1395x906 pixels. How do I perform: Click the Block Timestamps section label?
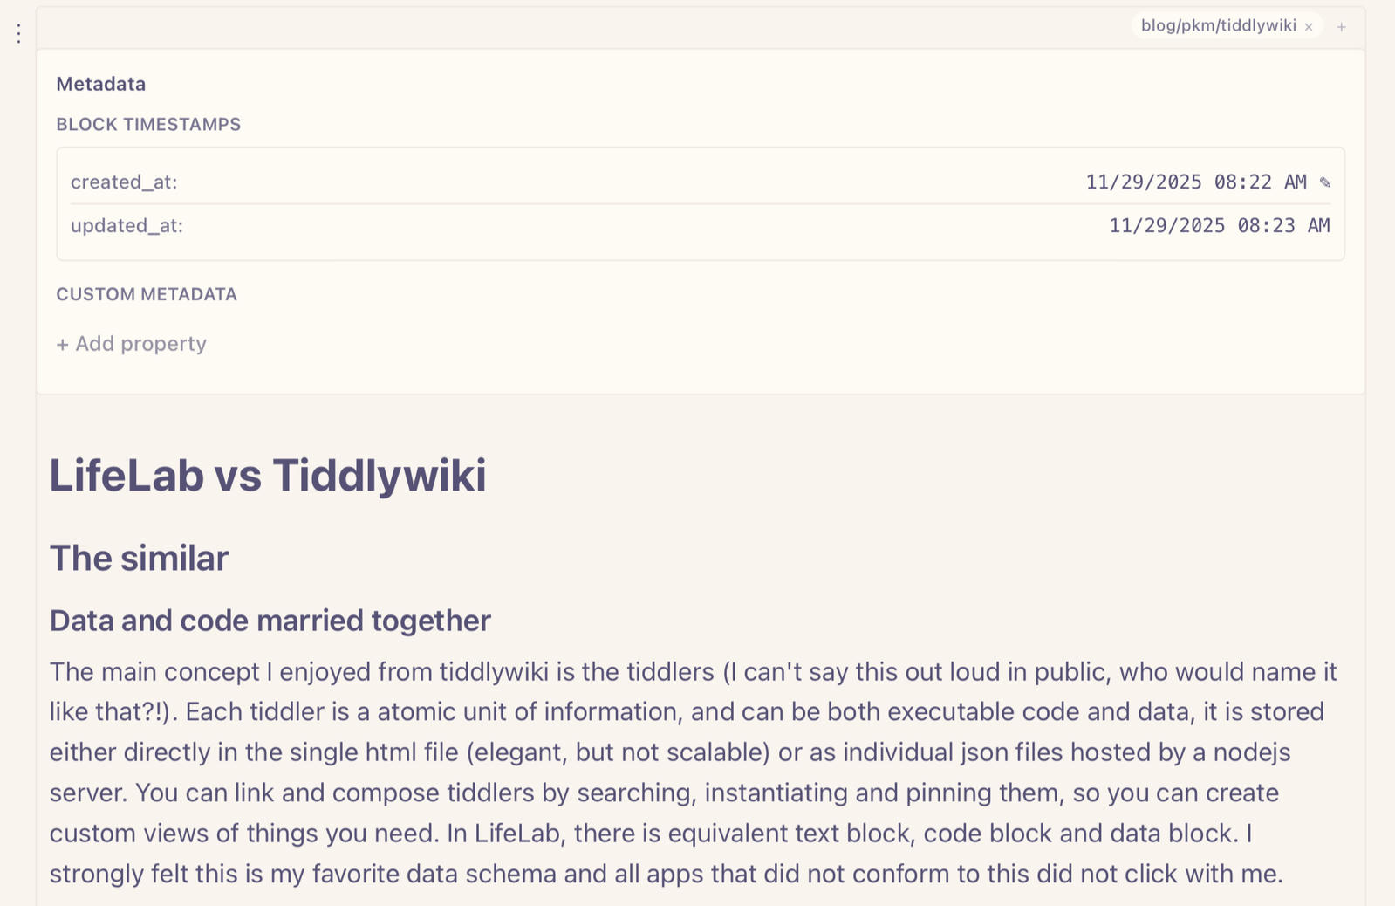point(148,124)
